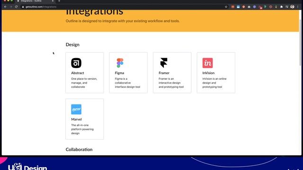The height and width of the screenshot is (170, 303).
Task: Open the InVision integration name link
Action: coord(208,73)
